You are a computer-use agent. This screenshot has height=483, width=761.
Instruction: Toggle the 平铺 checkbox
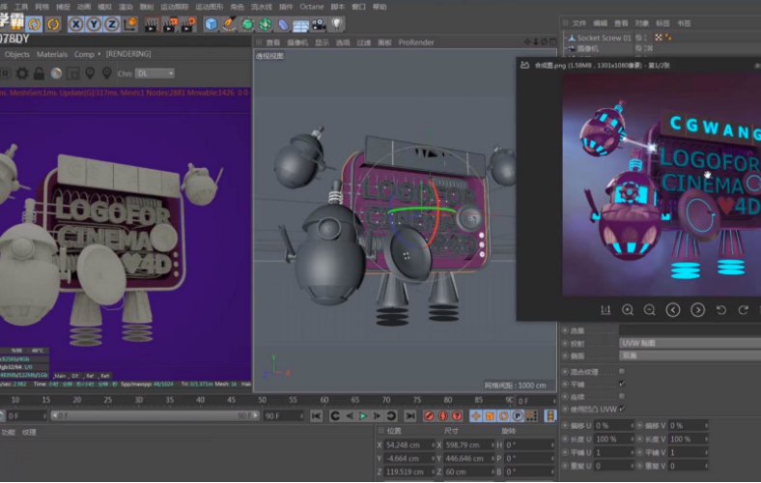pos(622,384)
